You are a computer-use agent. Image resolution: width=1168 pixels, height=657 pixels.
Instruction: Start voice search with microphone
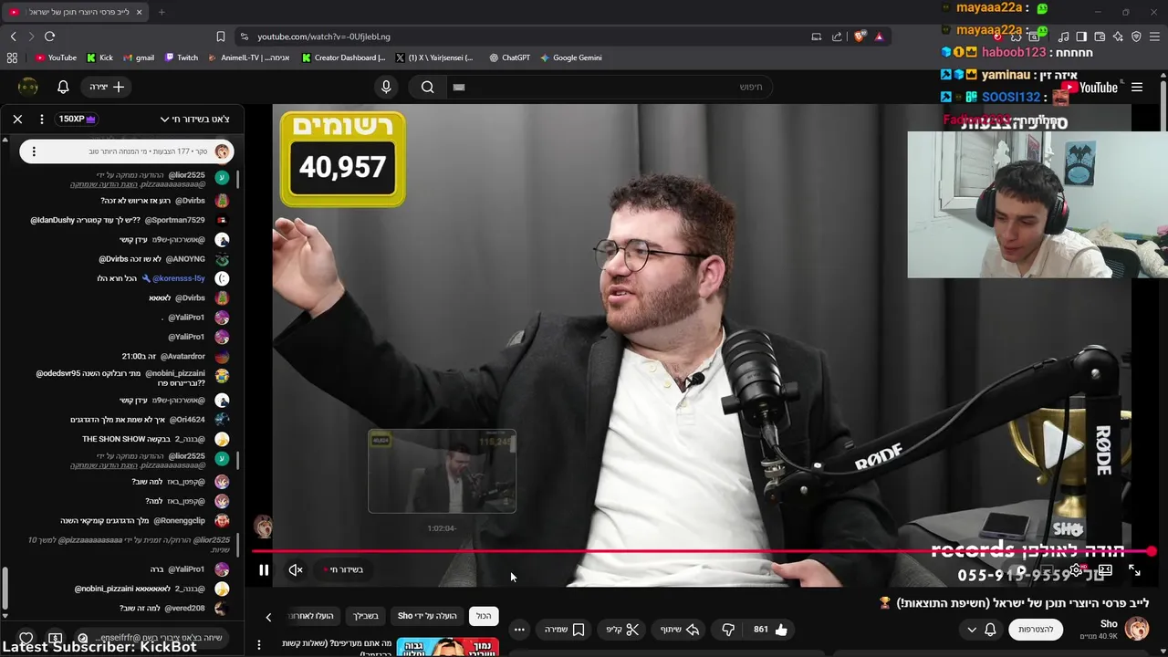tap(386, 87)
